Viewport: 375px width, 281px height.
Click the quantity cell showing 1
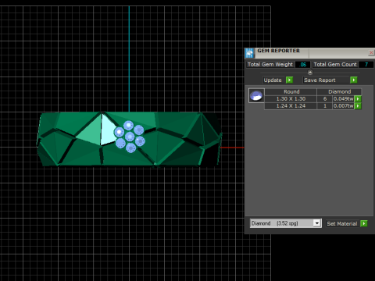pos(325,106)
